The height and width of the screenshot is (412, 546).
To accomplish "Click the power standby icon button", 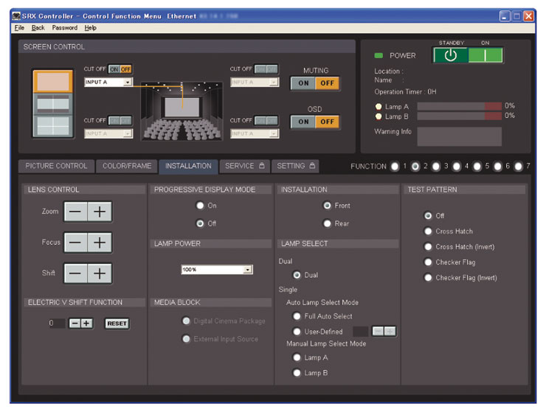I will click(450, 55).
